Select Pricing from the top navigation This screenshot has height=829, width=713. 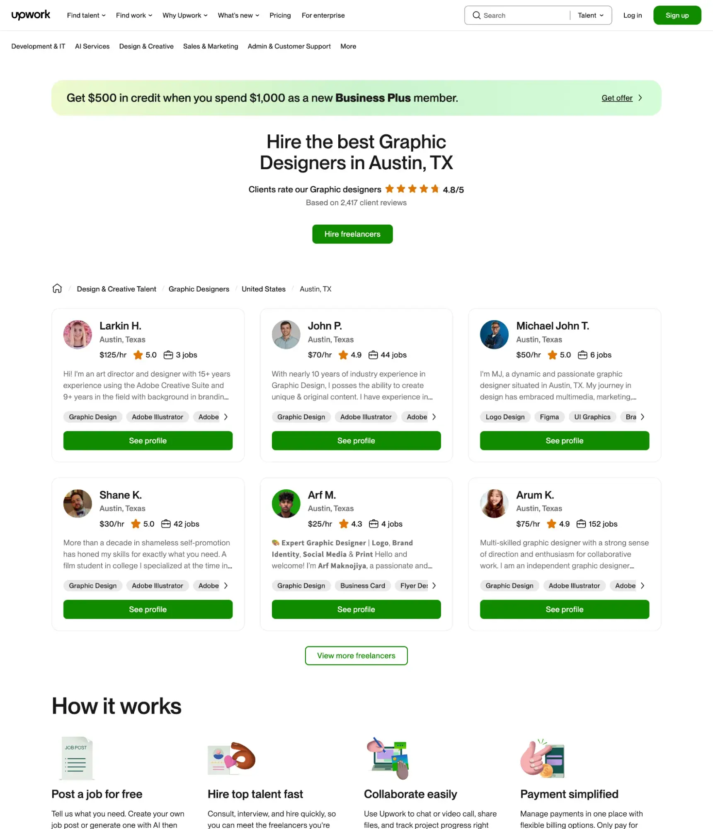[x=280, y=15]
